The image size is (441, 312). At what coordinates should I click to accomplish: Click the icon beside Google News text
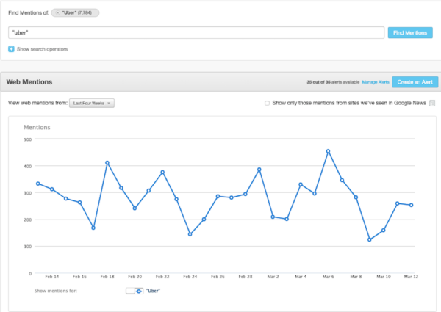point(432,104)
